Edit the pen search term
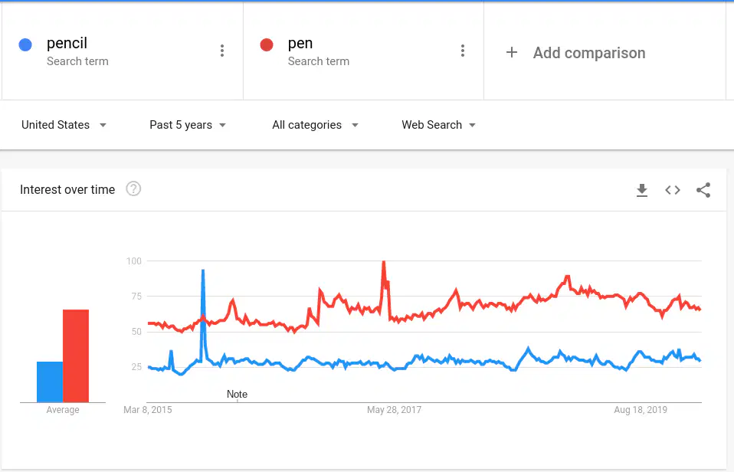The height and width of the screenshot is (472, 734). pos(300,43)
